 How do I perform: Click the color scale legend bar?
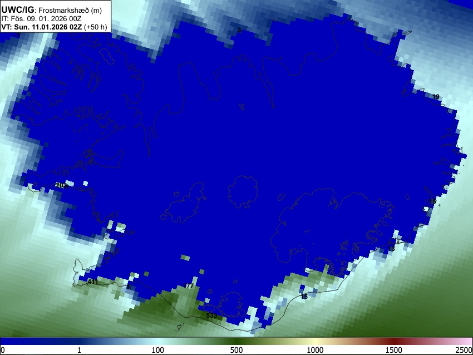[237, 342]
